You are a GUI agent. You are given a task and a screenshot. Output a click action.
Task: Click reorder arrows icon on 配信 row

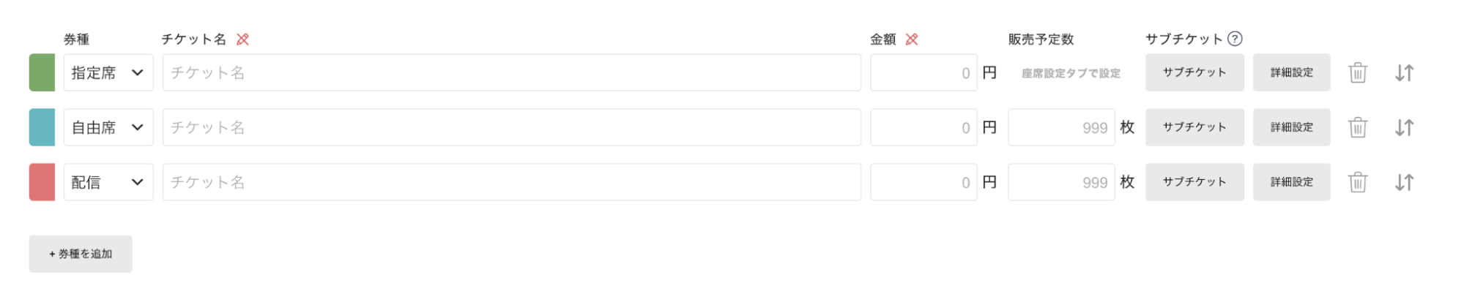1403,182
